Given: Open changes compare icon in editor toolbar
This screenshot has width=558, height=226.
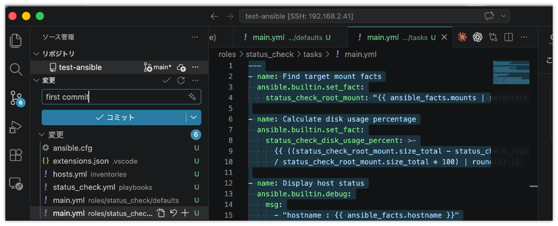Looking at the screenshot, I should pyautogui.click(x=493, y=37).
